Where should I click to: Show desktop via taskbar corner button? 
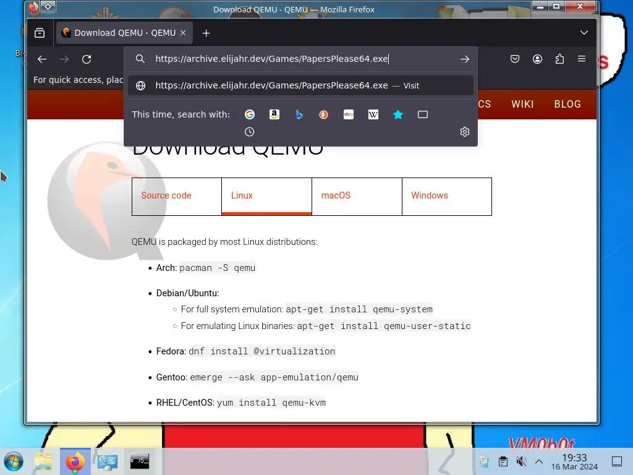(x=616, y=461)
